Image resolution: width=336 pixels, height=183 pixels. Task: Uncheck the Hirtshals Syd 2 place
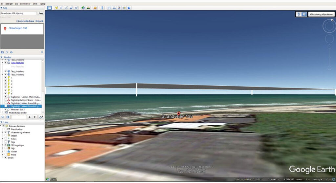click(x=6, y=109)
